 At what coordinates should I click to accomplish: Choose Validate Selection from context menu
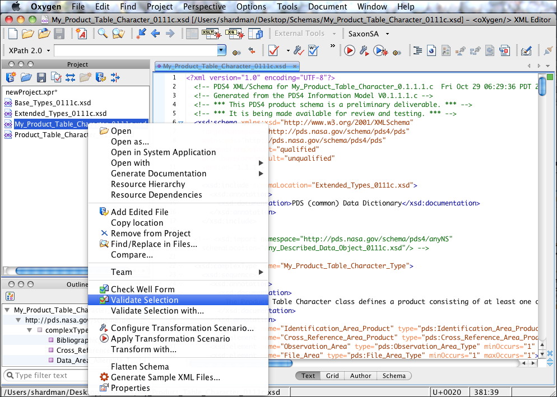pyautogui.click(x=178, y=300)
